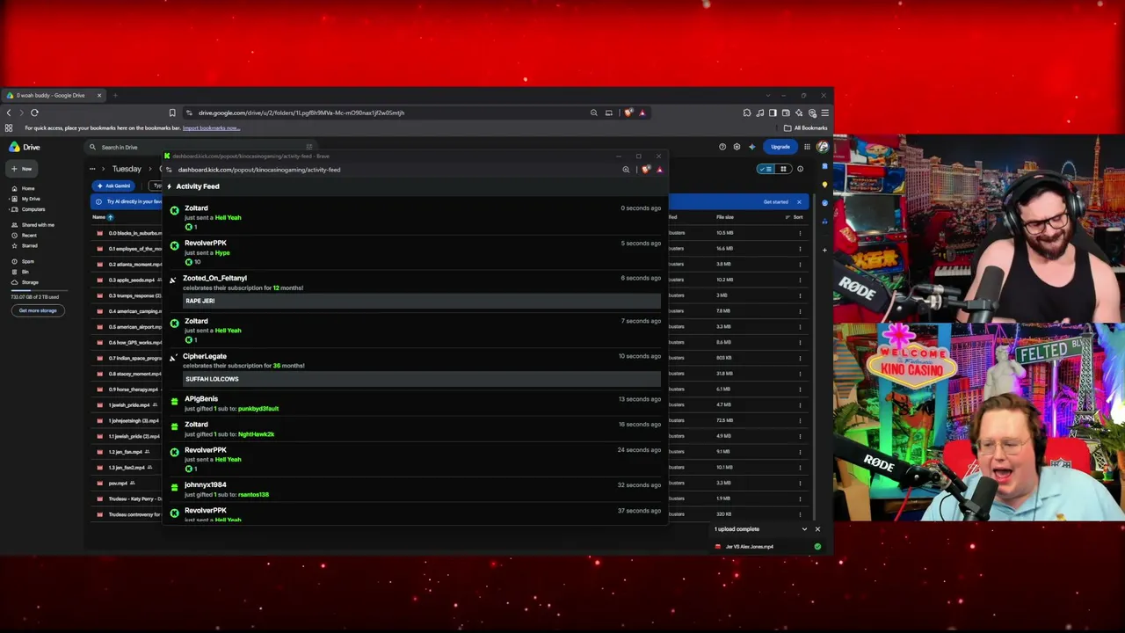Image resolution: width=1125 pixels, height=633 pixels.
Task: Open the Sort options menu
Action: (795, 217)
